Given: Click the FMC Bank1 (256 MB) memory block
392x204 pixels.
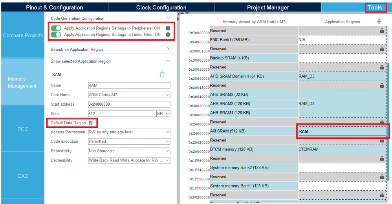Looking at the screenshot, I should 254,40.
